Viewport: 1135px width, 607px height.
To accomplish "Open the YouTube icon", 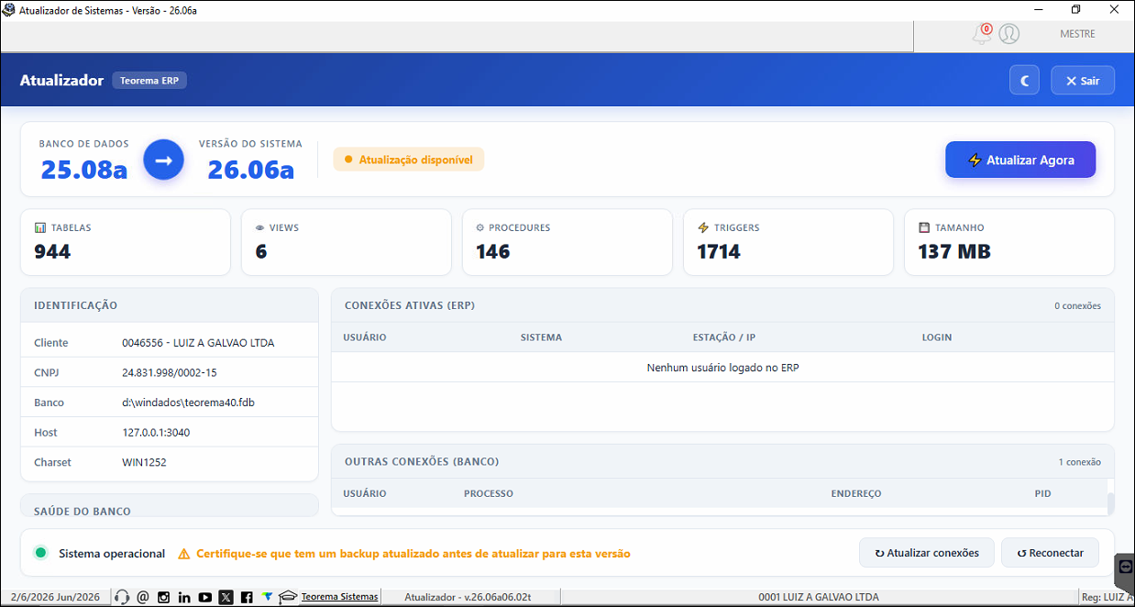I will [x=205, y=597].
